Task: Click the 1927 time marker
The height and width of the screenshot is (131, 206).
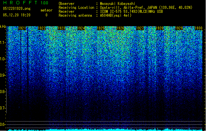Action: (x=140, y=28)
